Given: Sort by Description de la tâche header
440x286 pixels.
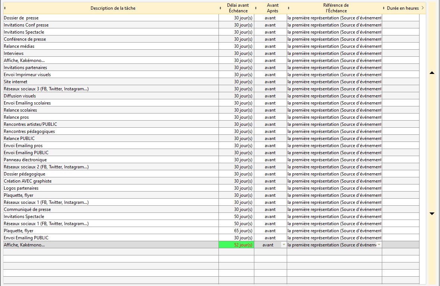Looking at the screenshot, I should (113, 8).
